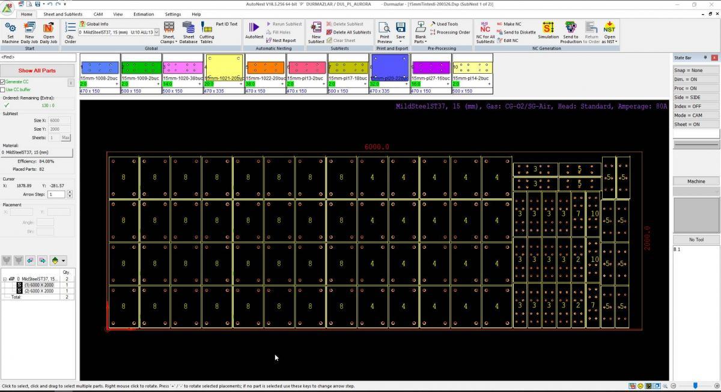Create a New SubNest
The width and height of the screenshot is (721, 392).
315,31
